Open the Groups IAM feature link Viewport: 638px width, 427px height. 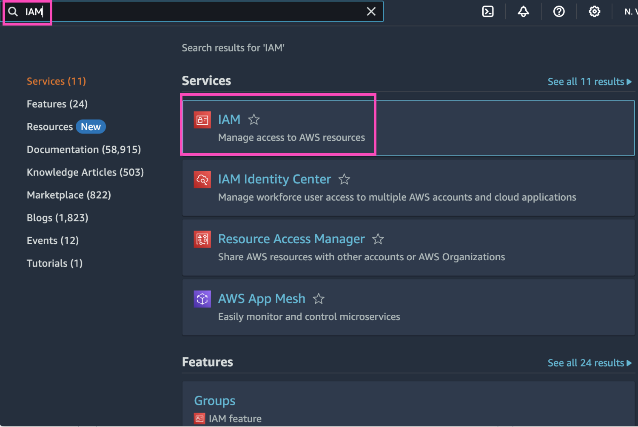(215, 400)
